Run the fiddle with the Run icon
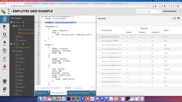 5,27
